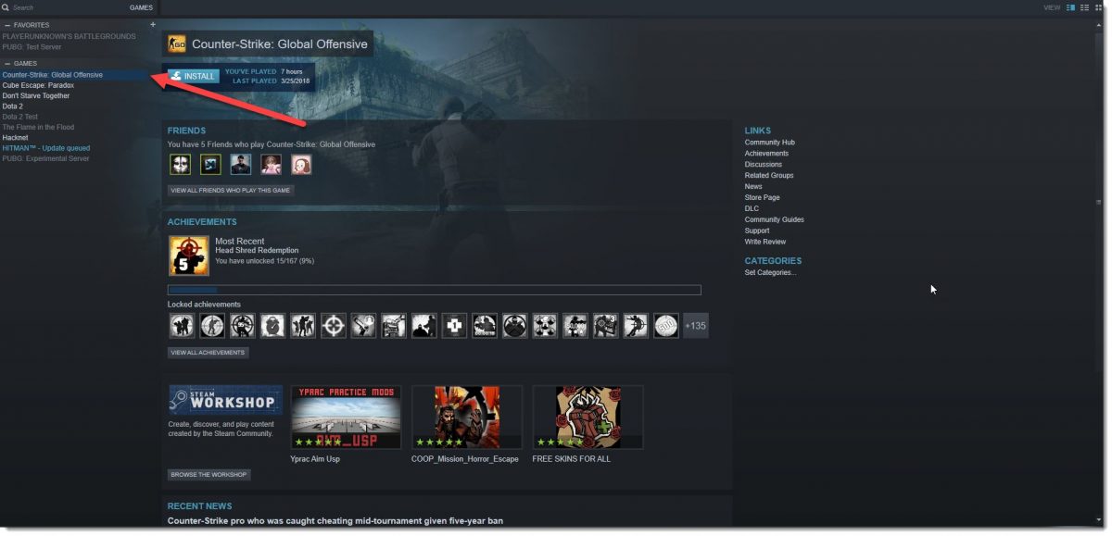Click the VIEW ALL ACHIEVEMENTS button
Viewport: 1112px width, 536px height.
[206, 352]
